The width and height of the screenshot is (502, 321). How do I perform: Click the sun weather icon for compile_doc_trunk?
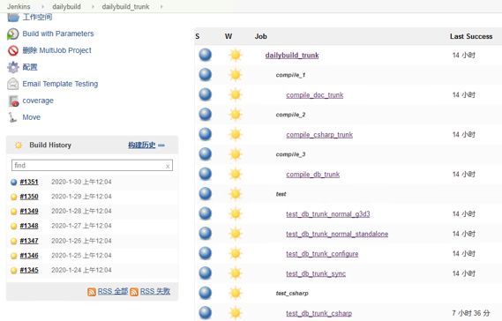236,94
